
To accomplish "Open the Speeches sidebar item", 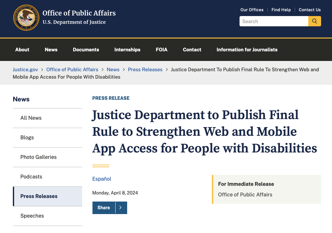I will coord(32,216).
